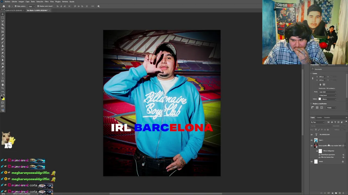The image size is (348, 195).
Task: Create a new layer plus icon
Action: pos(340,193)
